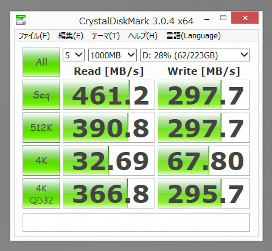This screenshot has width=272, height=251.
Task: Close the CrystalDiskMark window
Action: 245,18
